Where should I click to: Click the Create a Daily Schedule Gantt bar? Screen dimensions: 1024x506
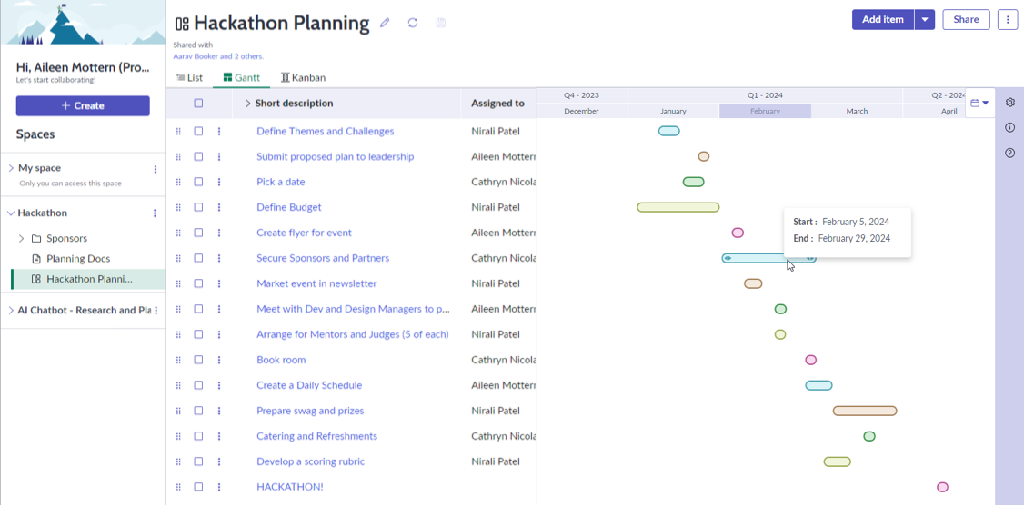pyautogui.click(x=818, y=385)
